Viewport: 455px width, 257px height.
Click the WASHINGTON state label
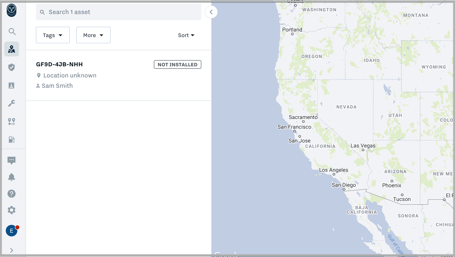click(319, 10)
